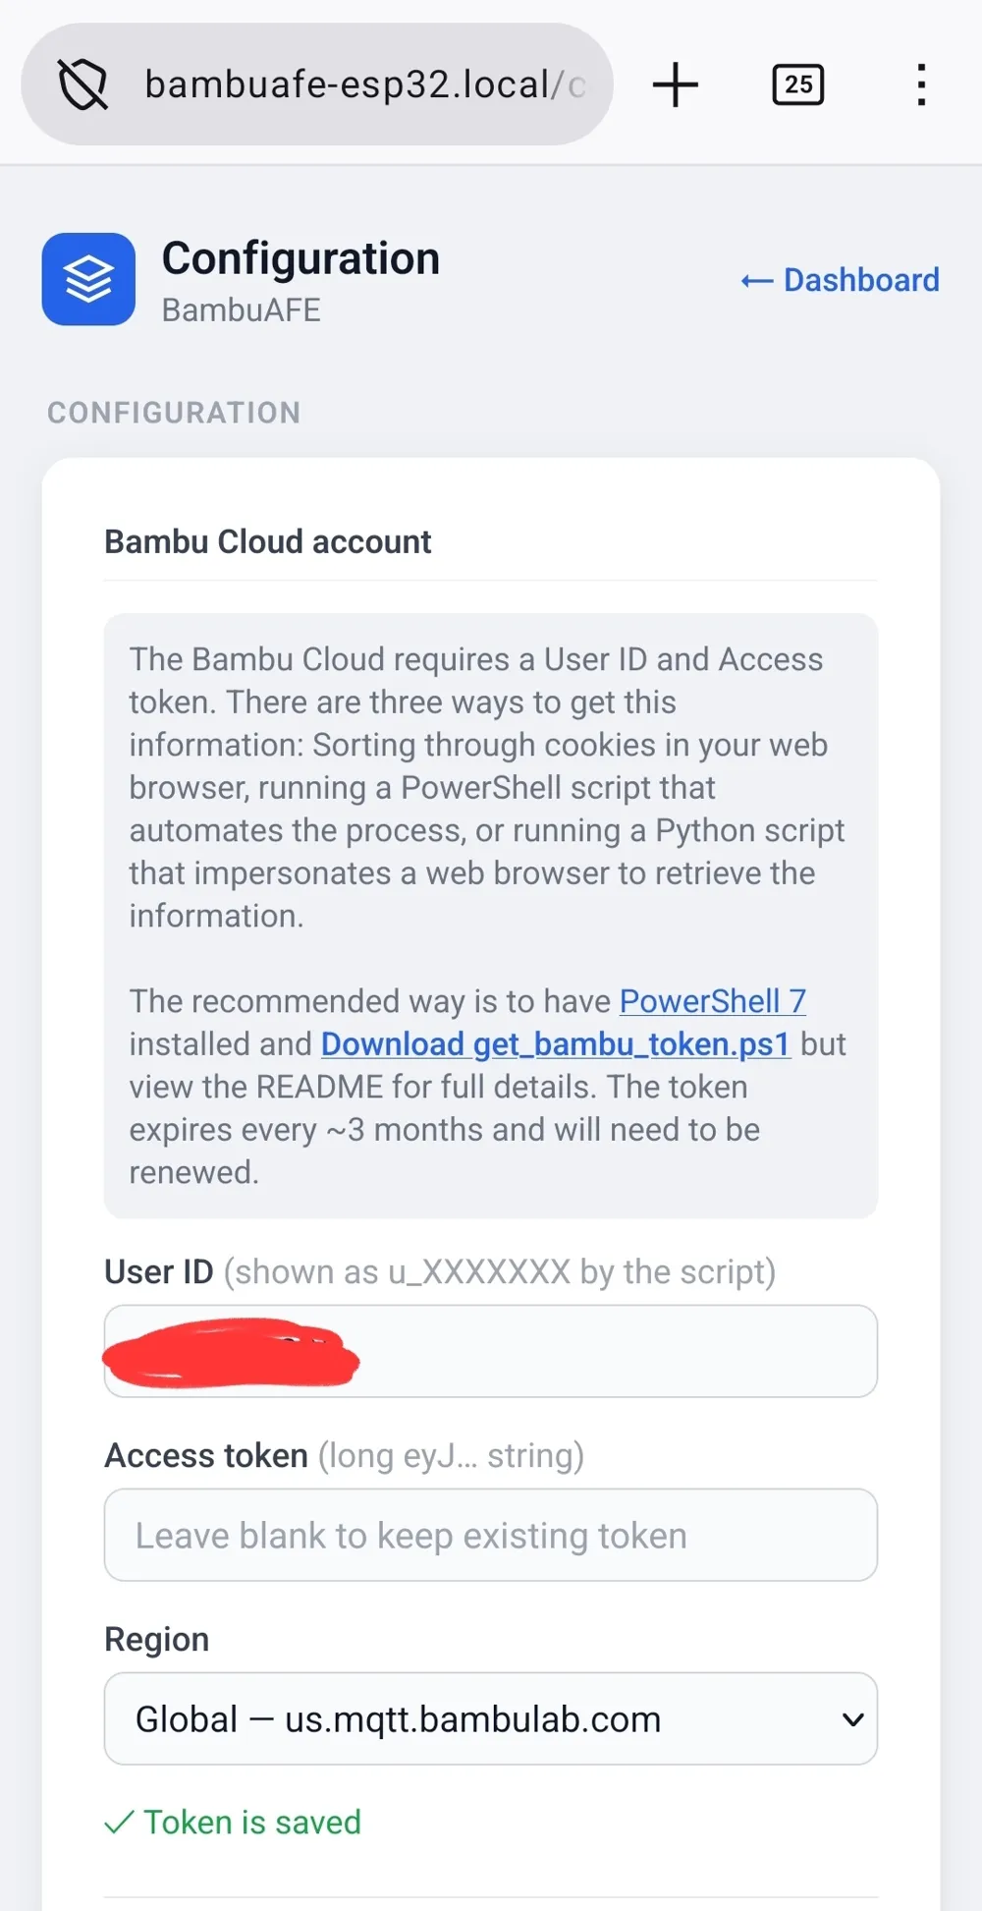Viewport: 982px width, 1911px height.
Task: Open the browser three-dot overflow menu
Action: [921, 84]
